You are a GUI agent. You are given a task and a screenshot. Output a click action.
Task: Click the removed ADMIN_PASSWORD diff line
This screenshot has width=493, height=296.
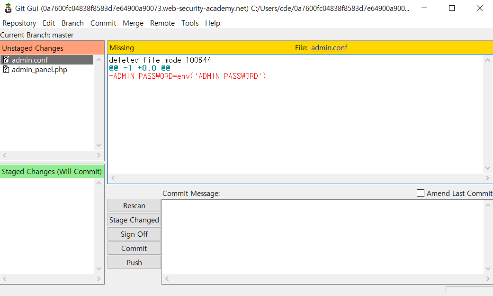click(188, 76)
